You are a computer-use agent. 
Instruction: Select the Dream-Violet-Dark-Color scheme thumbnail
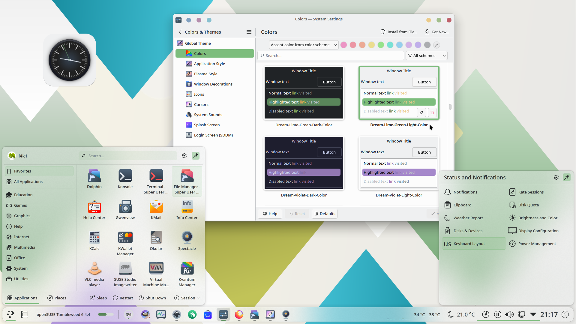click(304, 163)
